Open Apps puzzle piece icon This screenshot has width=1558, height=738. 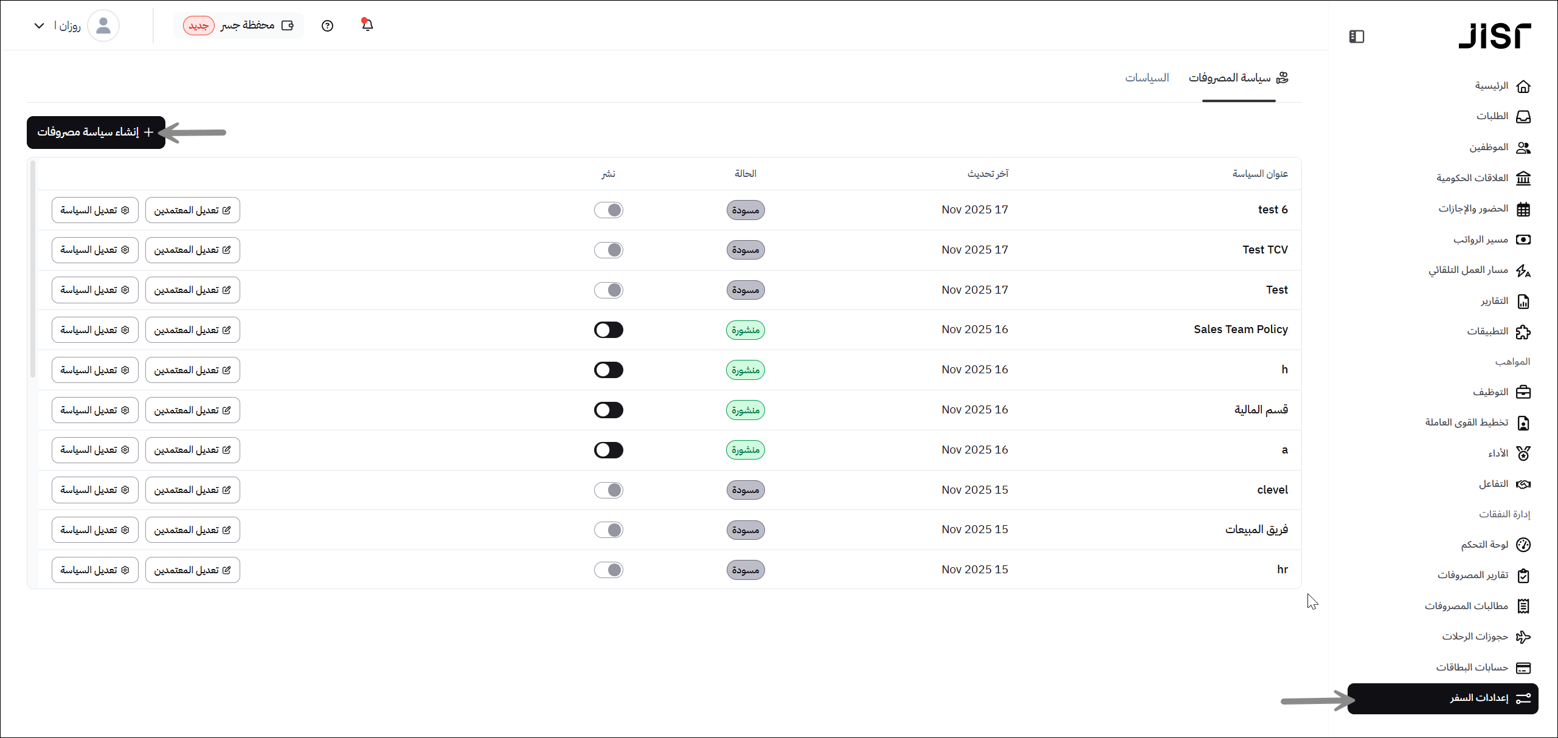coord(1523,332)
